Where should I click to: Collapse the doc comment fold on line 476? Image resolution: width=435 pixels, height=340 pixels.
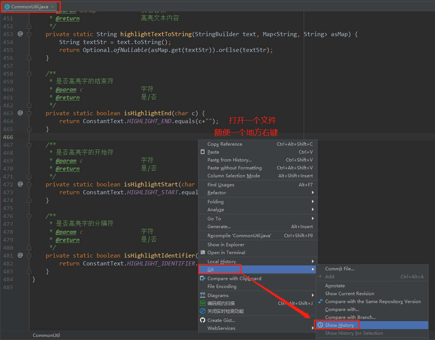point(29,216)
